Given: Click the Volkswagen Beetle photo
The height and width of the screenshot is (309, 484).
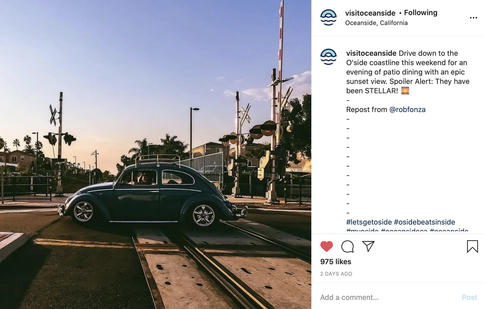Looking at the screenshot, I should (x=156, y=154).
